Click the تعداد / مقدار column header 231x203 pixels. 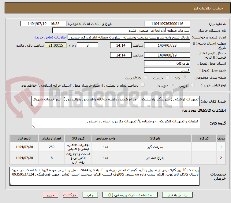[52, 138]
